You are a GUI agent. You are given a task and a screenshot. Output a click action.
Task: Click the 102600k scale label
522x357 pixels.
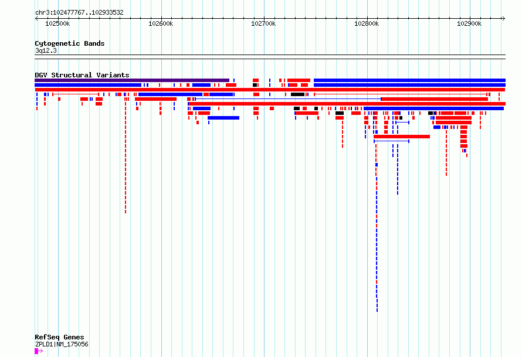click(161, 23)
